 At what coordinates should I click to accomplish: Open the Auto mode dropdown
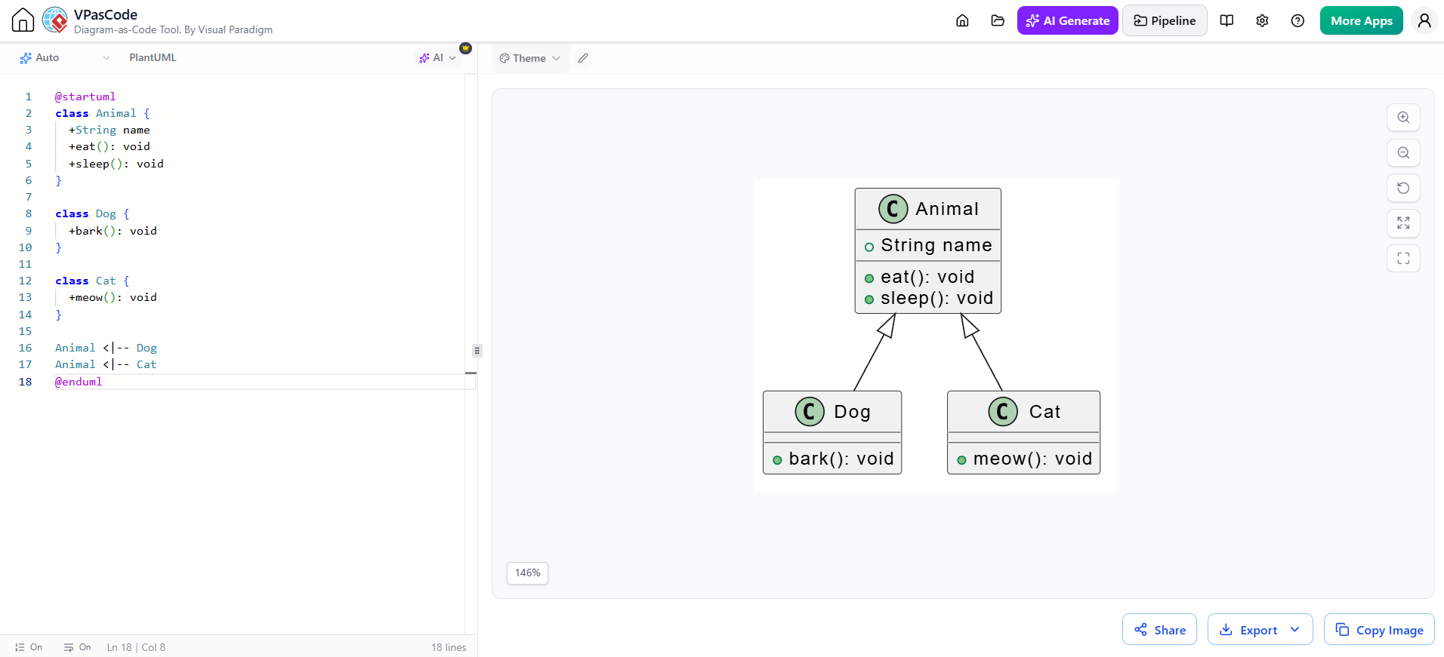click(x=64, y=58)
